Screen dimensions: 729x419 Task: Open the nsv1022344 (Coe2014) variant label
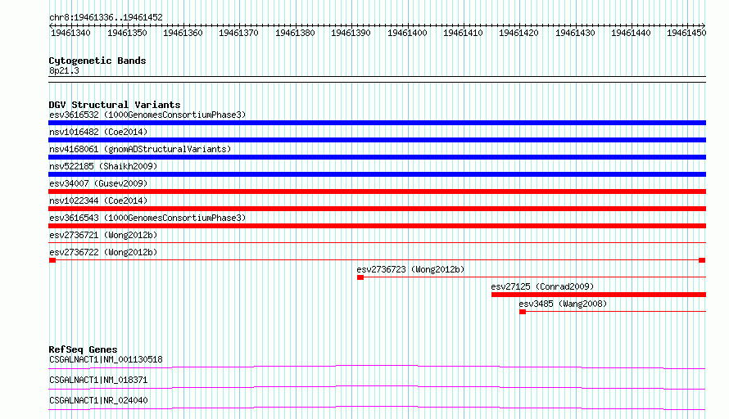98,200
